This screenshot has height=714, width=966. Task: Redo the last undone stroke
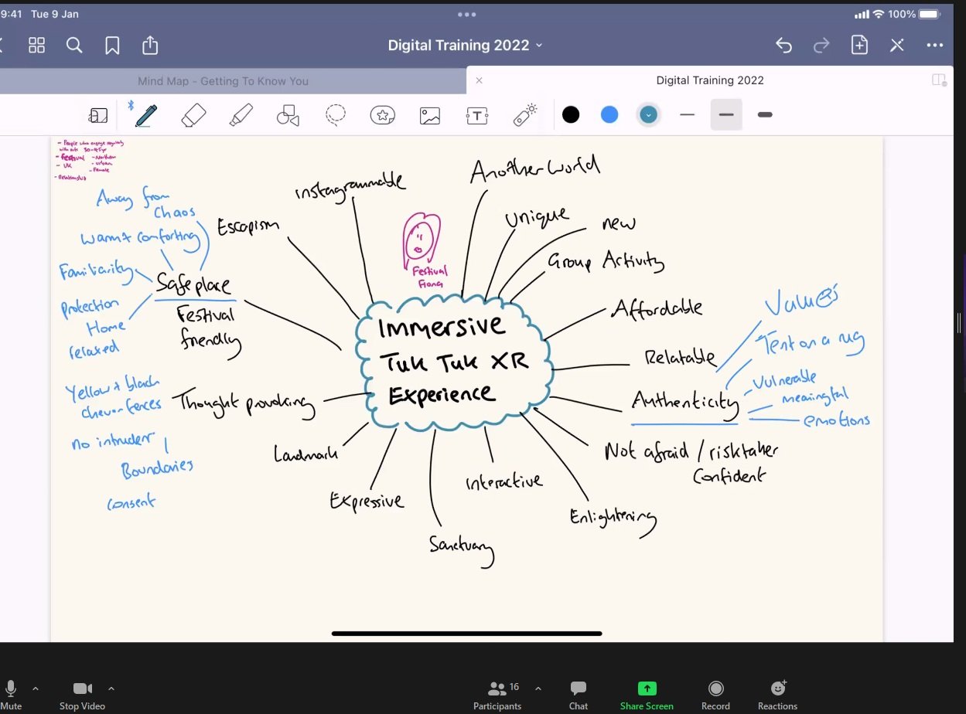(821, 46)
